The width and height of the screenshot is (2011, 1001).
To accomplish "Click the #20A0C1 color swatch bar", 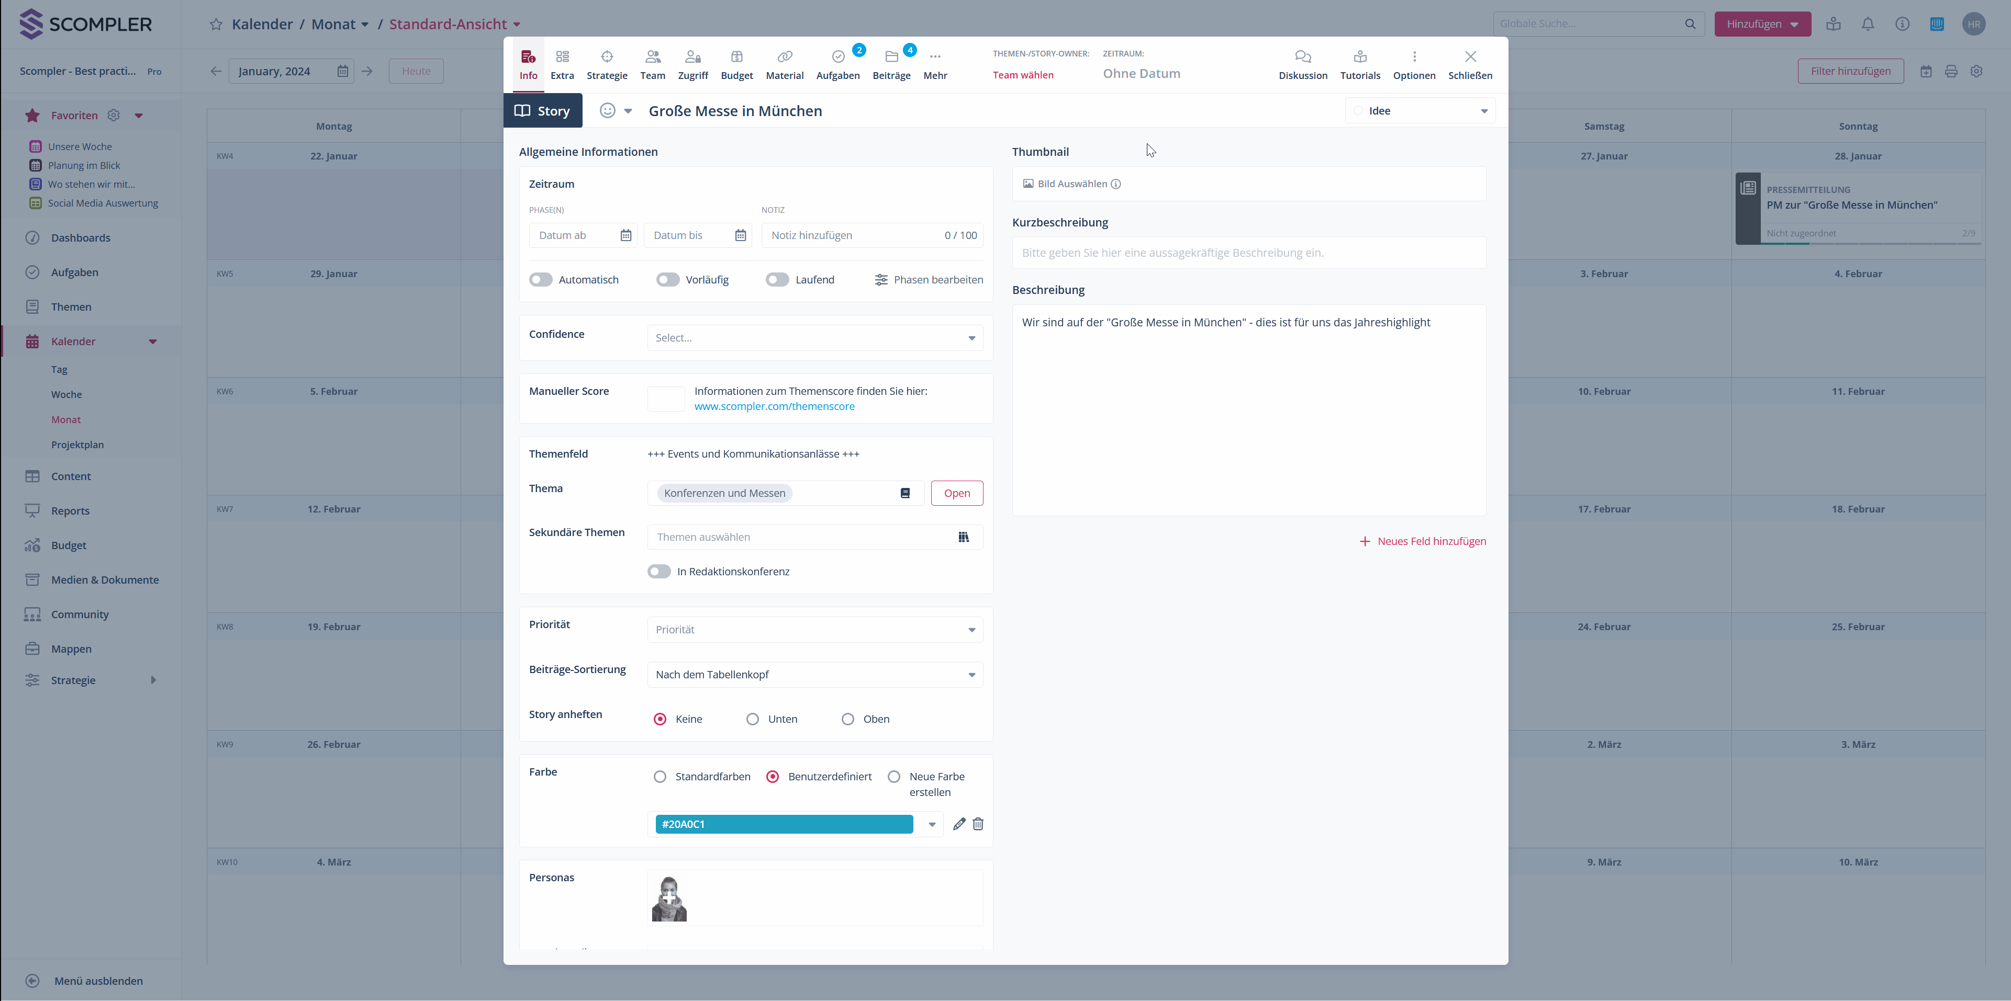I will 783,824.
